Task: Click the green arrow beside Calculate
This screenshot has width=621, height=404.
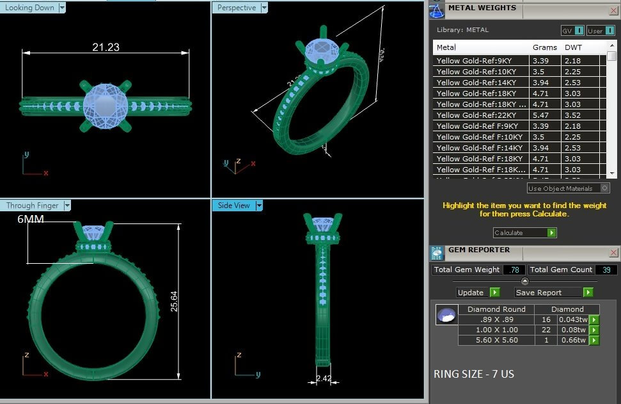Action: 551,232
